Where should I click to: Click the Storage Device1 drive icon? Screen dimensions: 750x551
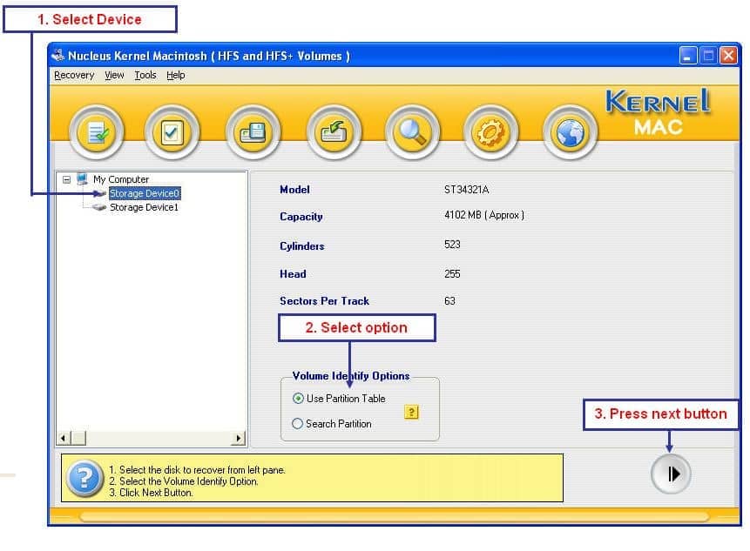pos(99,207)
